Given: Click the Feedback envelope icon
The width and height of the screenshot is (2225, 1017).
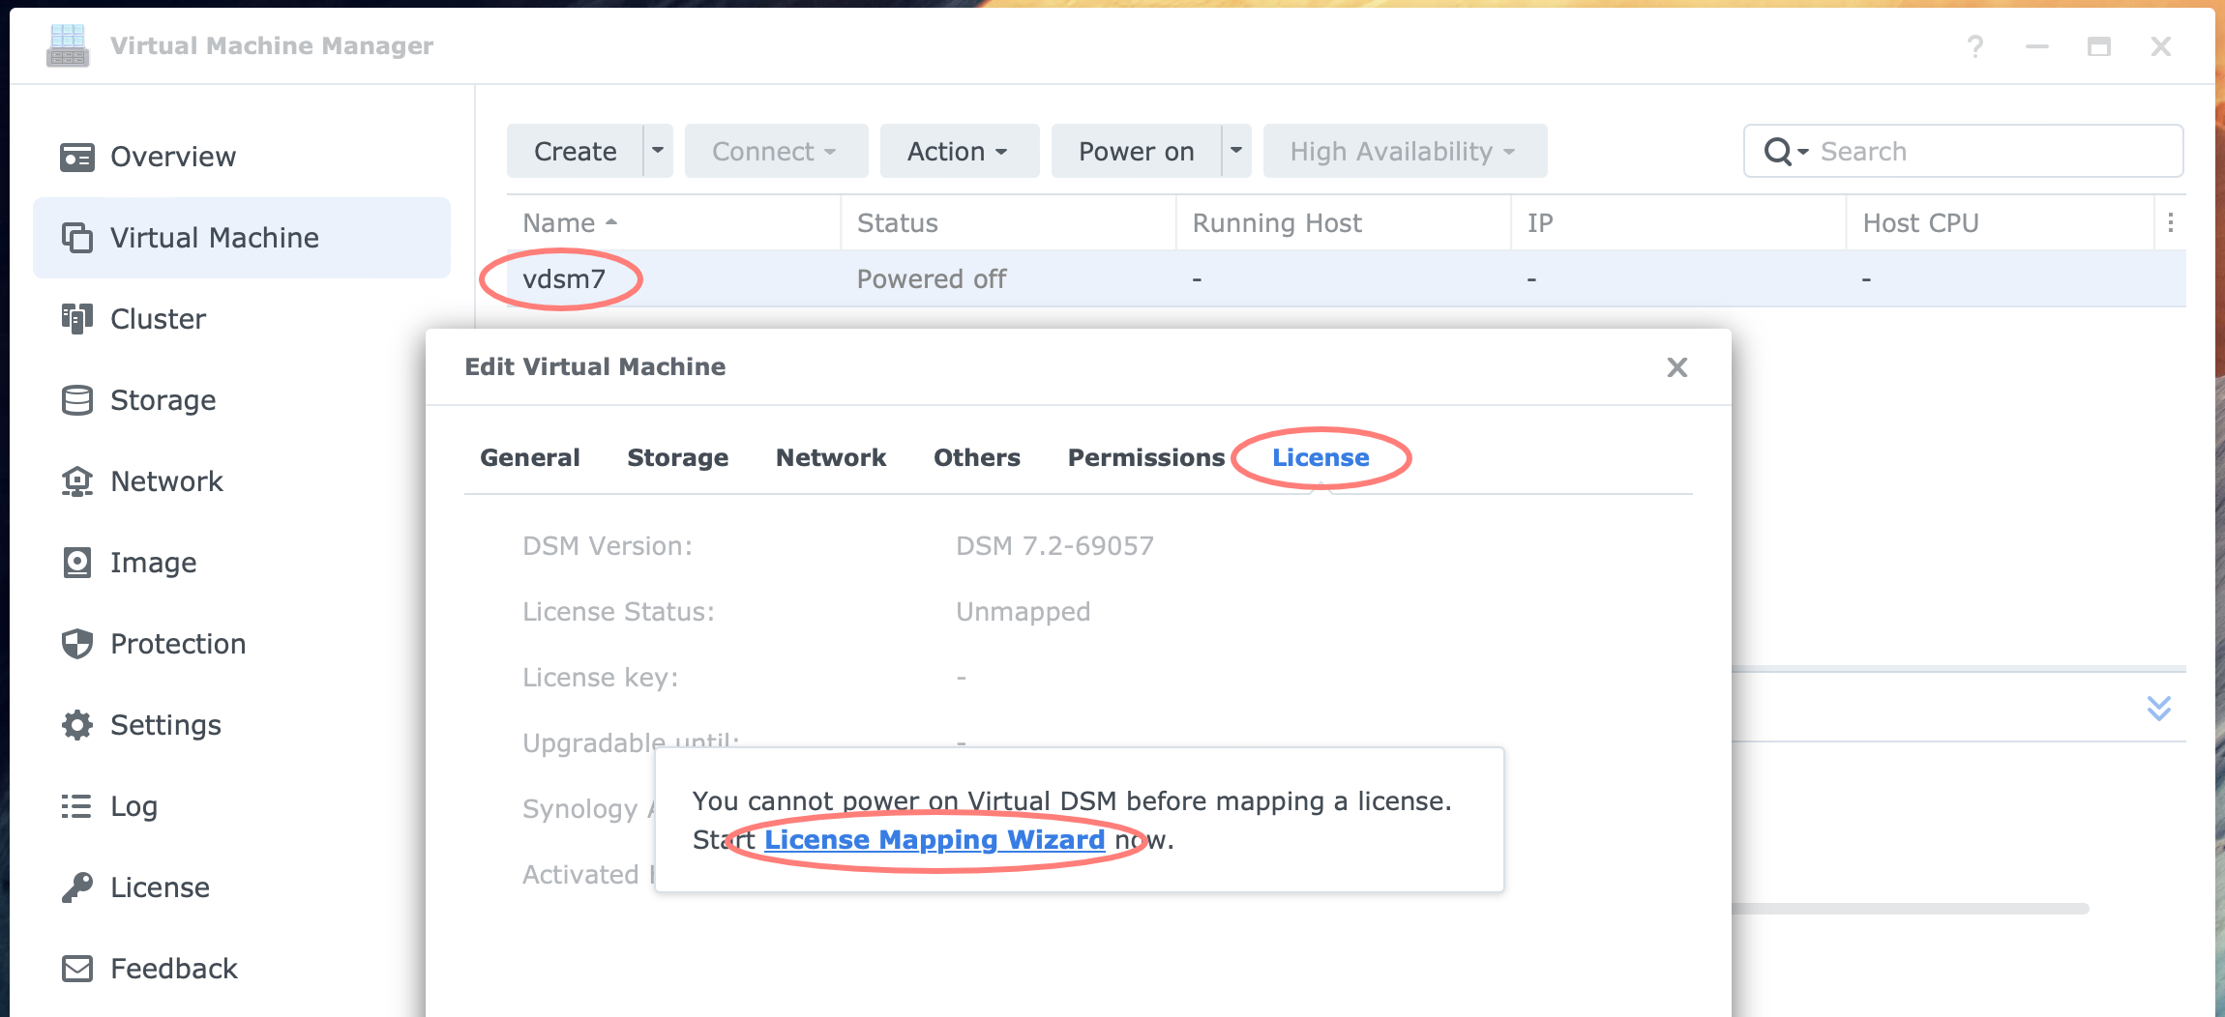Looking at the screenshot, I should [x=77, y=969].
